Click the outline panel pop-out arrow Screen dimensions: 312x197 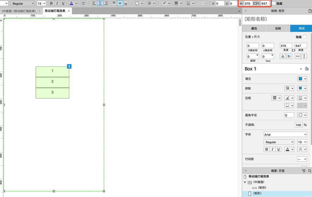pyautogui.click(x=246, y=171)
